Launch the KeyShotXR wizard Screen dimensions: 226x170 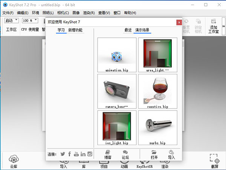coord(145,165)
